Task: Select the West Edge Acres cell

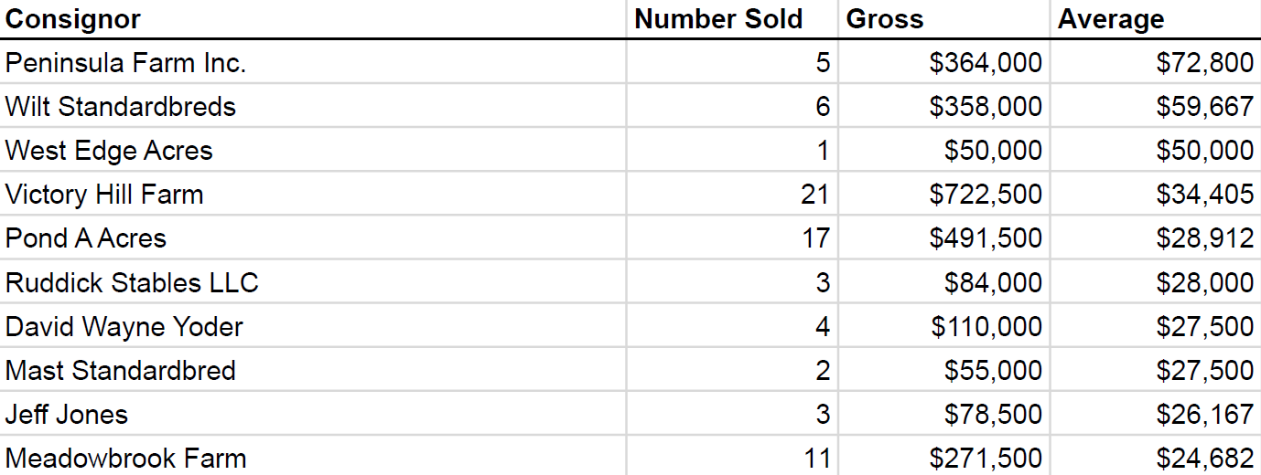Action: click(313, 150)
